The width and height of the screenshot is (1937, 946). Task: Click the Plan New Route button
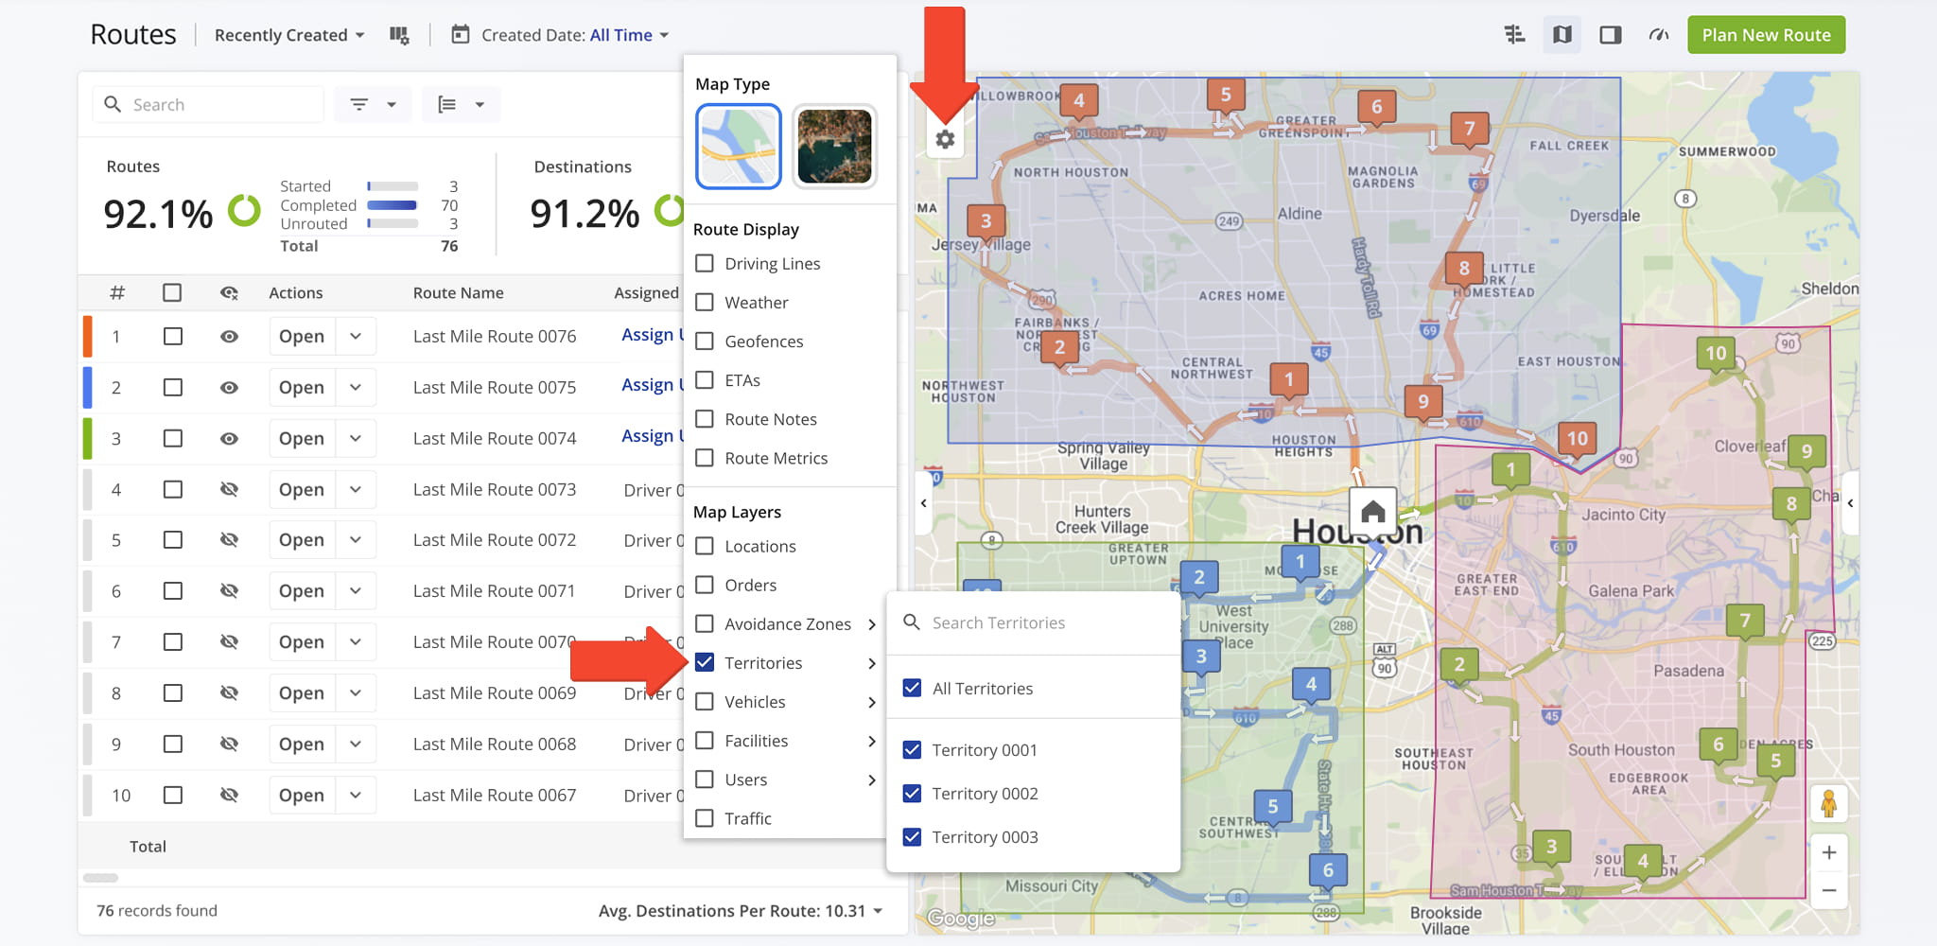(x=1766, y=35)
